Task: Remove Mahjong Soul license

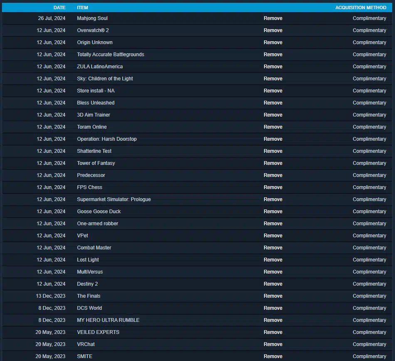Action: coord(273,18)
